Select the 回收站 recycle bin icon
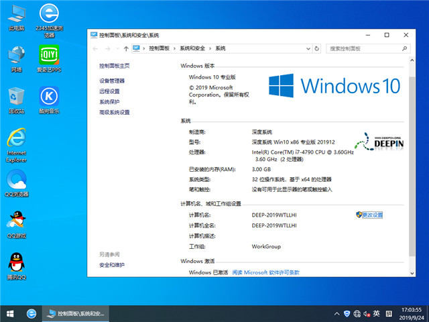Image resolution: width=429 pixels, height=322 pixels. point(16,101)
